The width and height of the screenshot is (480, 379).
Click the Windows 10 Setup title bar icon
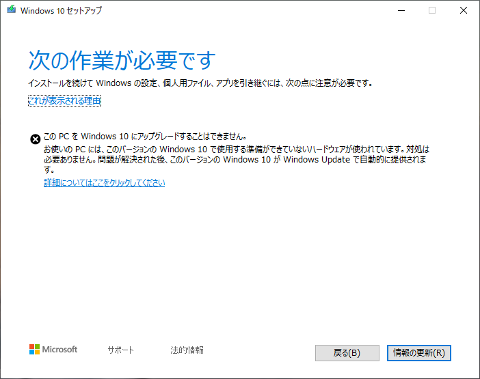(10, 10)
